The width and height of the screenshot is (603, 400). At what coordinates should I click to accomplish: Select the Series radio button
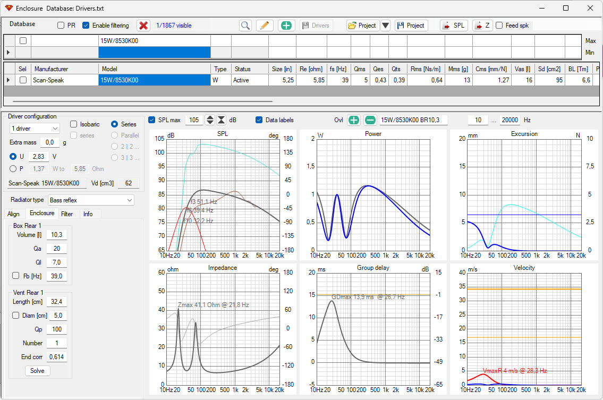114,124
